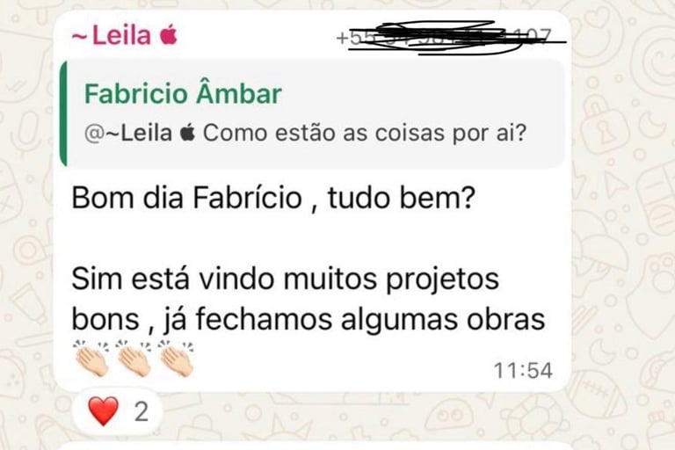Image resolution: width=675 pixels, height=450 pixels.
Task: Open the quoted Fabricio Âmbar message
Action: click(x=312, y=113)
